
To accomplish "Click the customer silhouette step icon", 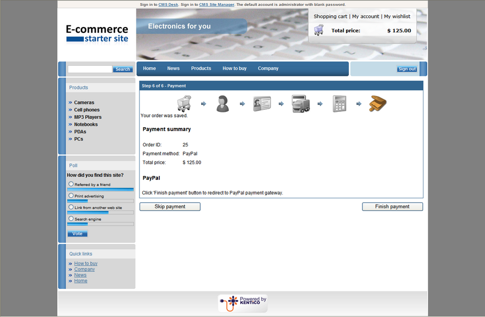I will (x=223, y=103).
